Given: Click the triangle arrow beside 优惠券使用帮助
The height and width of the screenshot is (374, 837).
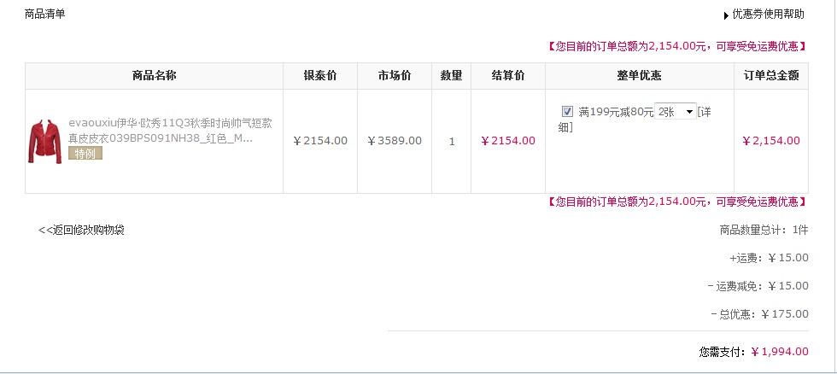Looking at the screenshot, I should (726, 15).
